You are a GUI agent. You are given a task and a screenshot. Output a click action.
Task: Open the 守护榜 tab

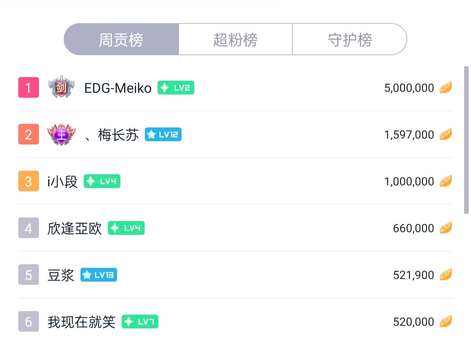pyautogui.click(x=349, y=39)
